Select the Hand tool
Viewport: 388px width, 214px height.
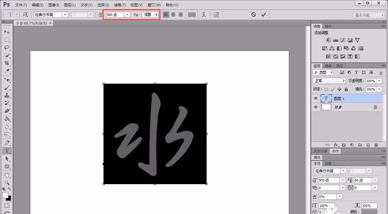[x=7, y=175]
